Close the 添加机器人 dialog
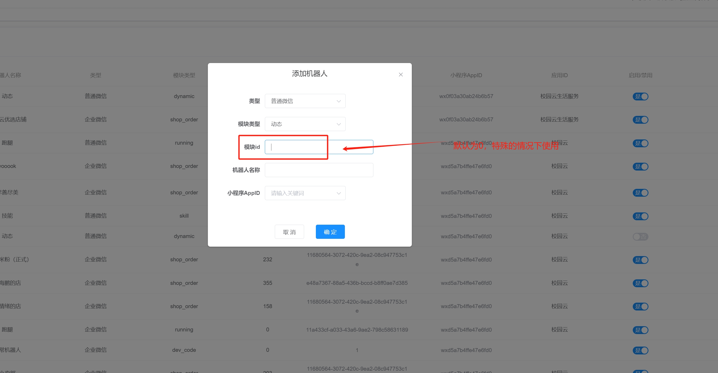 401,75
